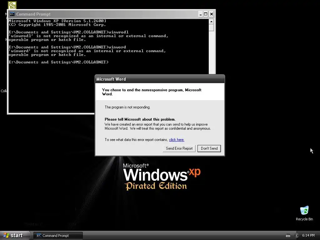Open the Start menu

tap(14, 235)
